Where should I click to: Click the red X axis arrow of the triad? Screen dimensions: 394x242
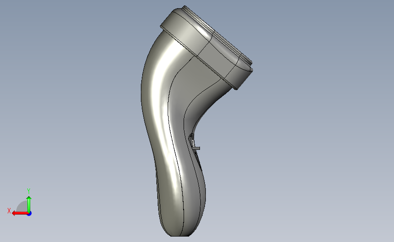tap(20, 213)
